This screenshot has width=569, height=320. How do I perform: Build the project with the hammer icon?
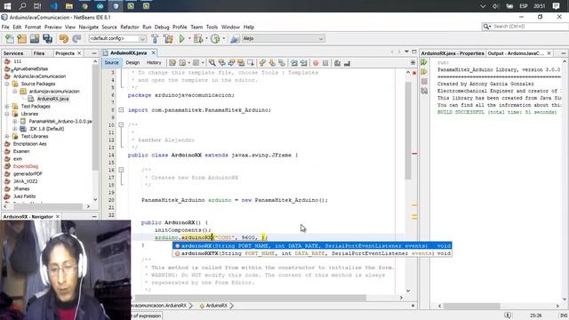coord(155,38)
